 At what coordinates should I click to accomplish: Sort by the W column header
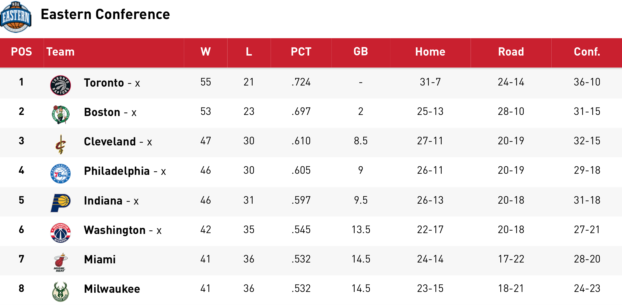[206, 52]
